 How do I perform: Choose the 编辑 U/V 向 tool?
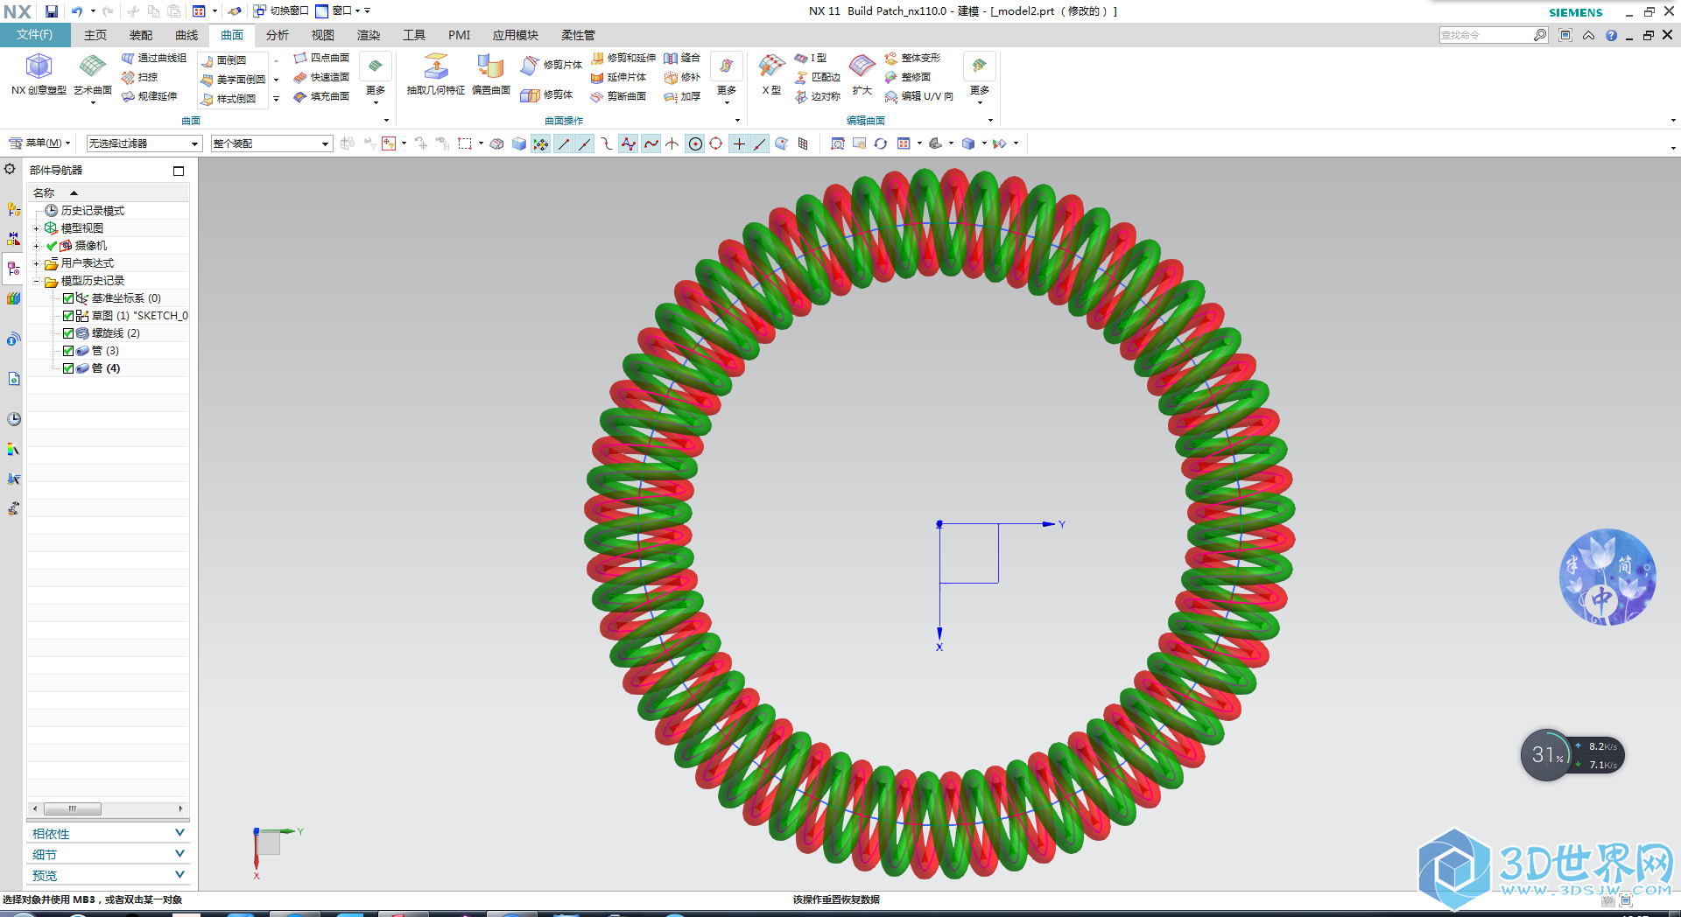(919, 96)
